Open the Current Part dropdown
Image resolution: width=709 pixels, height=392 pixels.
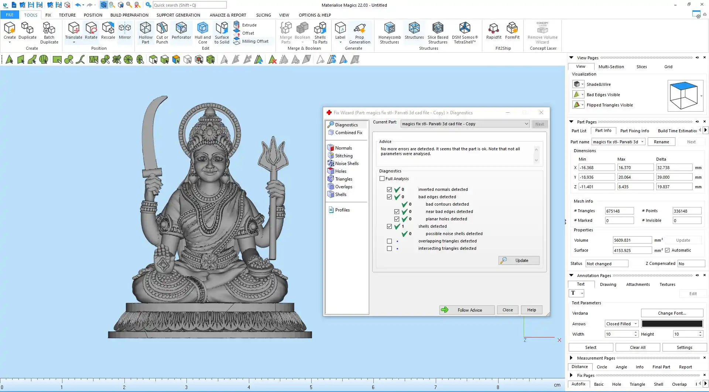tap(526, 124)
